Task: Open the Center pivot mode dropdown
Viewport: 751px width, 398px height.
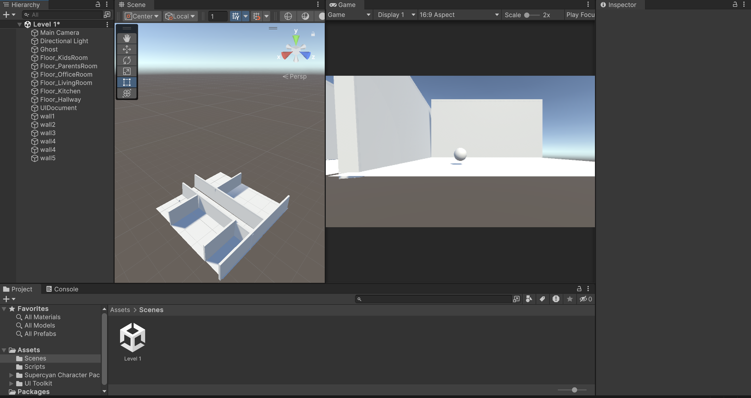Action: (x=142, y=16)
